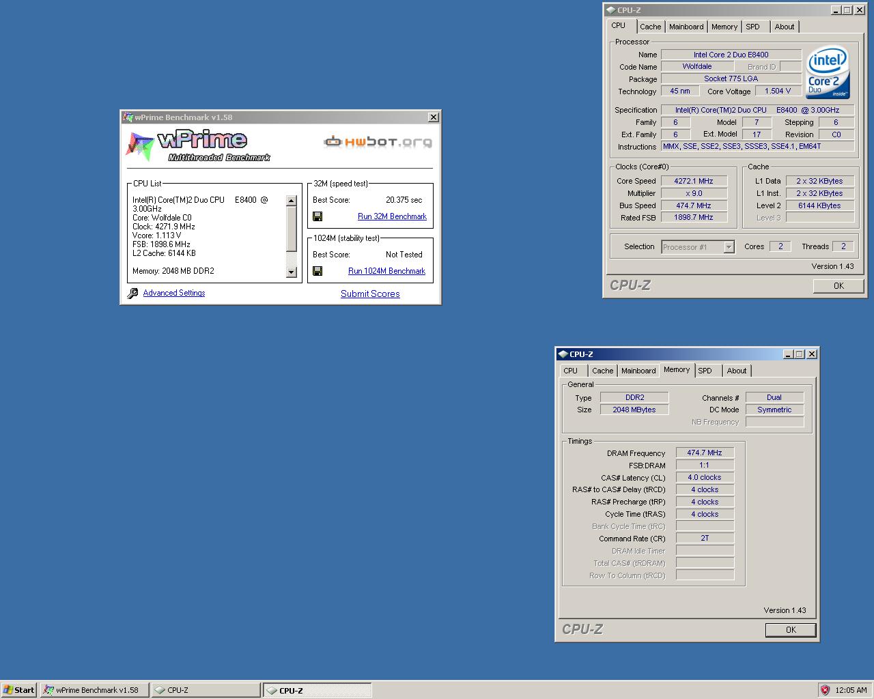Screen dimensions: 874x699
Task: Click the Code Name value Wolfdale
Action: 696,66
